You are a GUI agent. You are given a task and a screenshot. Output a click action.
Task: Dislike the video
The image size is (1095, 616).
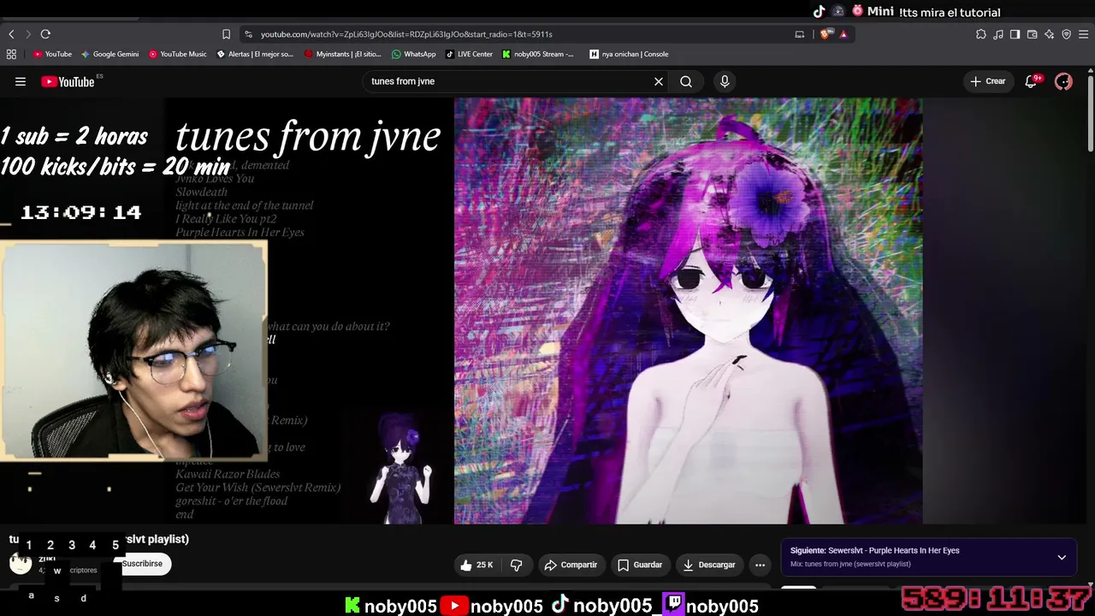[x=516, y=565]
